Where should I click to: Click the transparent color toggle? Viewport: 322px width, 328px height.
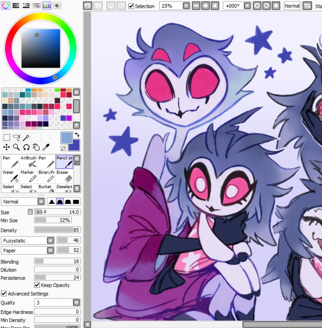click(x=63, y=148)
